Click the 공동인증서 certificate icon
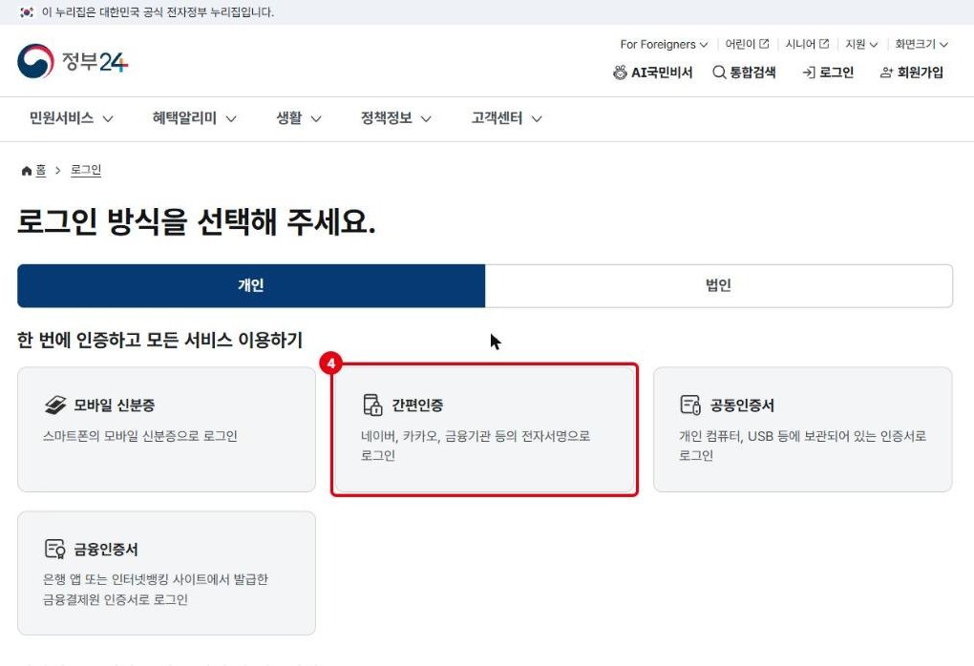Viewport: 974px width, 666px height. point(690,405)
